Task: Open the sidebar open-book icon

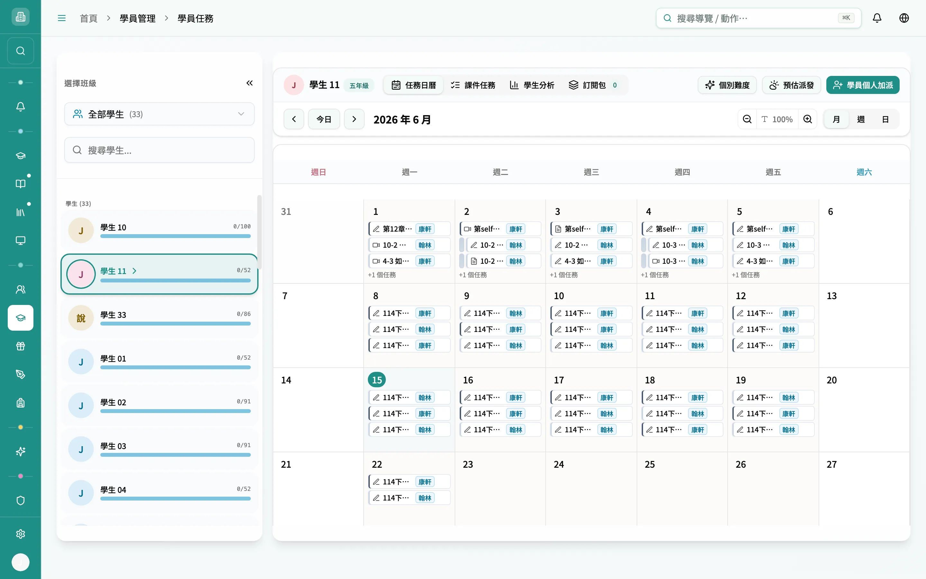Action: 20,184
